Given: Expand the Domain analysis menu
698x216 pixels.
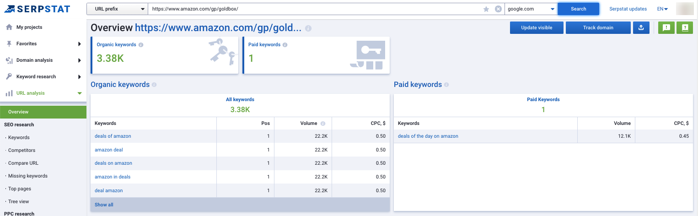Looking at the screenshot, I should tap(43, 60).
